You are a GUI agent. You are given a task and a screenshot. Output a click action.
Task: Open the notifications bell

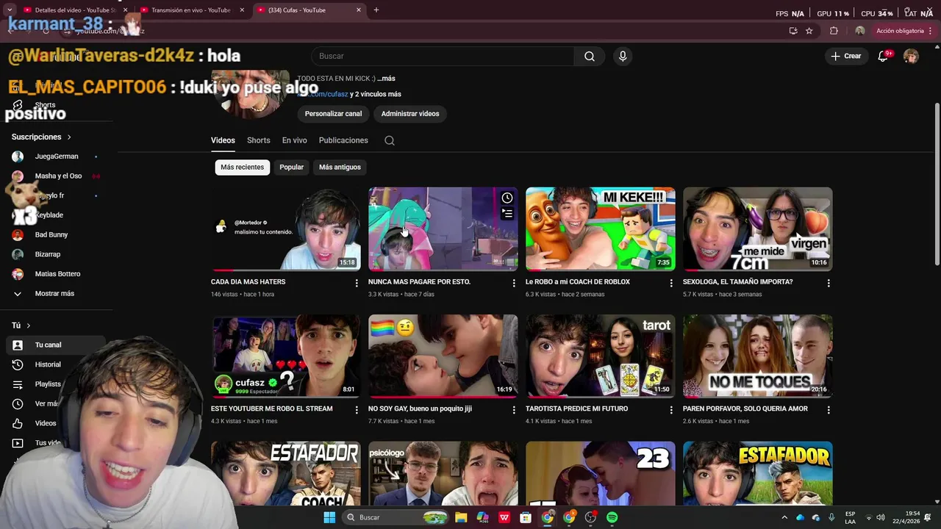[884, 57]
